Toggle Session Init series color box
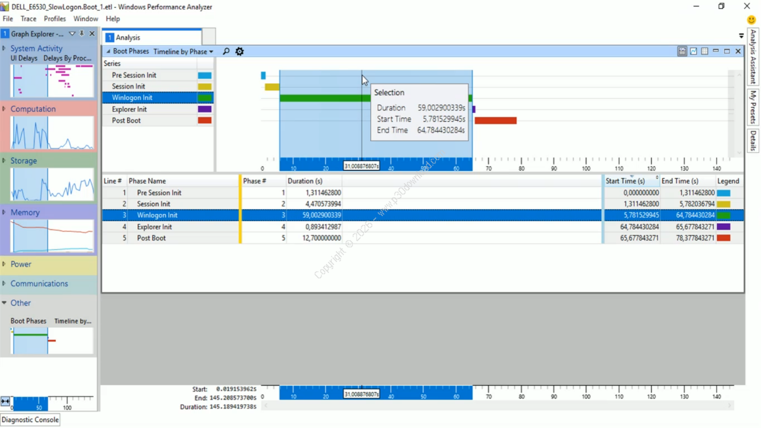The image size is (761, 428). [x=205, y=87]
